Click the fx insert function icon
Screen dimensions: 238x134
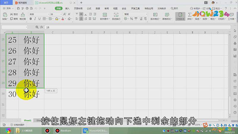point(41,27)
